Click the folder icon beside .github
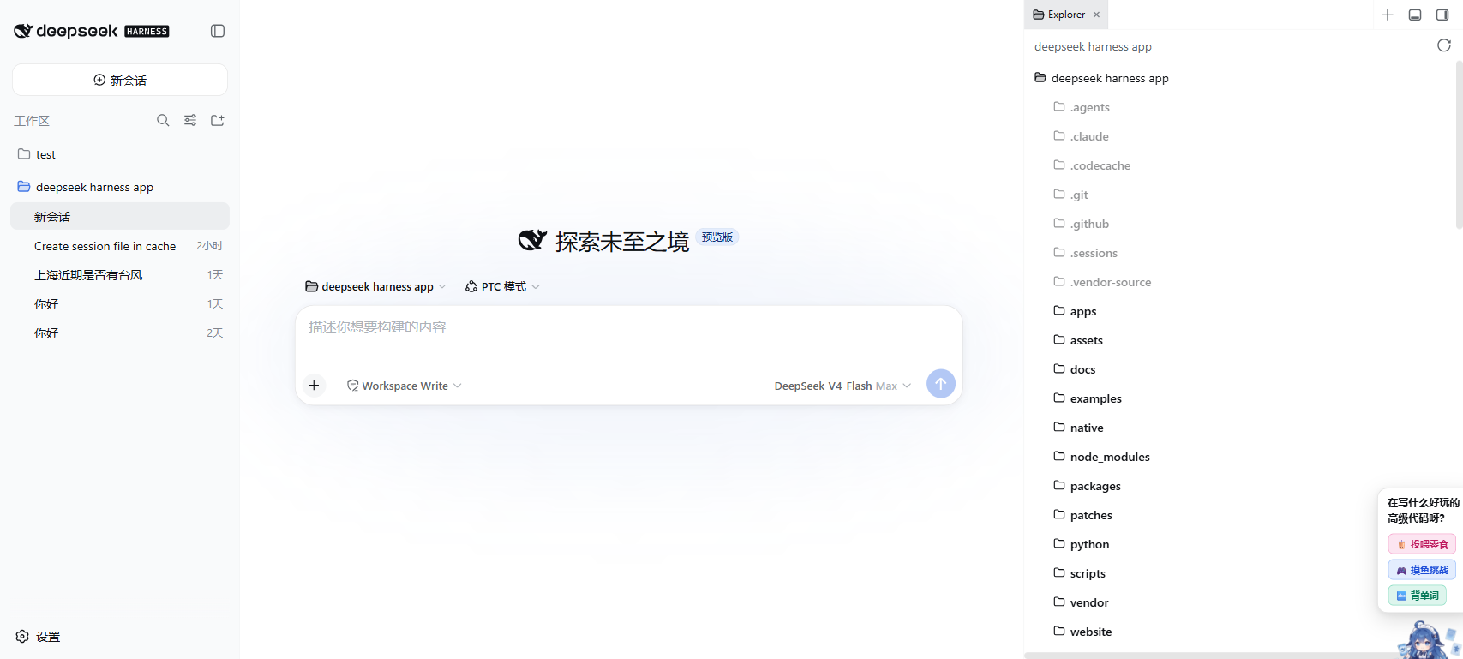The height and width of the screenshot is (659, 1463). [1059, 224]
